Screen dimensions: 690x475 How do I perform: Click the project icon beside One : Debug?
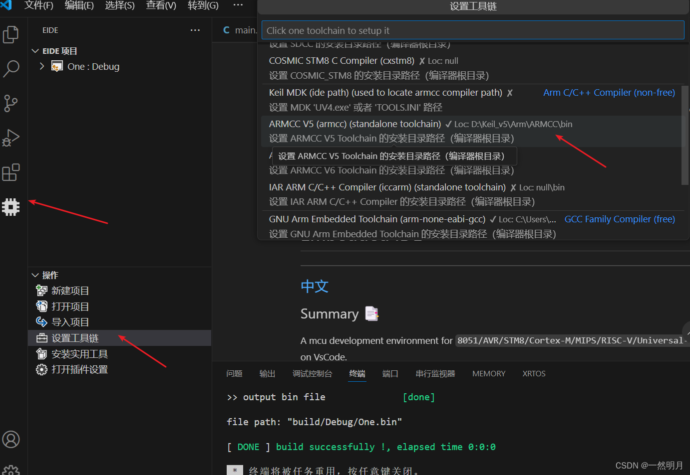[x=57, y=66]
